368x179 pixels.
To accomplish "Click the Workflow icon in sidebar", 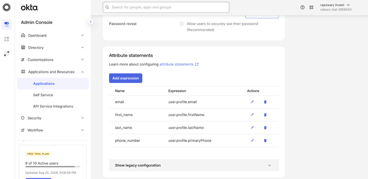I will coord(23,130).
